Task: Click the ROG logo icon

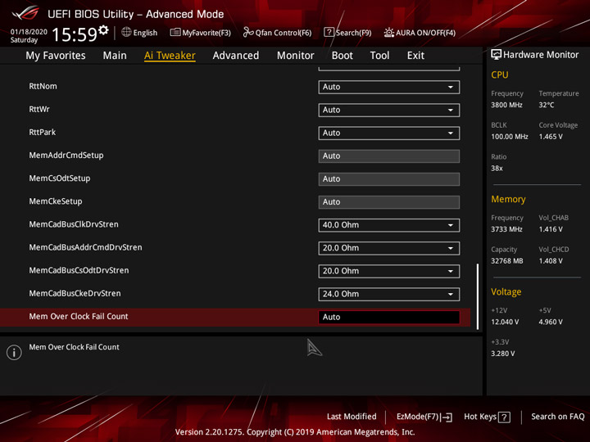Action: [x=25, y=13]
